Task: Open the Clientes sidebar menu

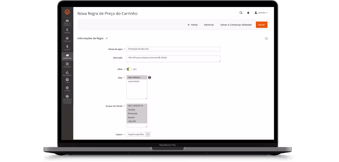Action: coord(67,48)
